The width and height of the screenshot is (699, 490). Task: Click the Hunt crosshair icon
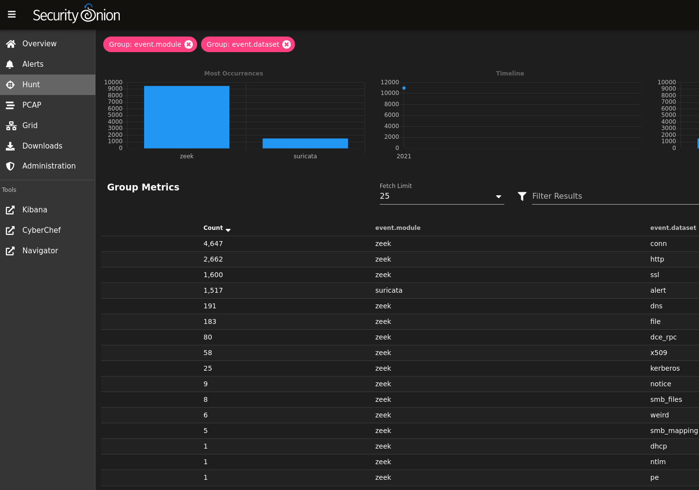(10, 85)
